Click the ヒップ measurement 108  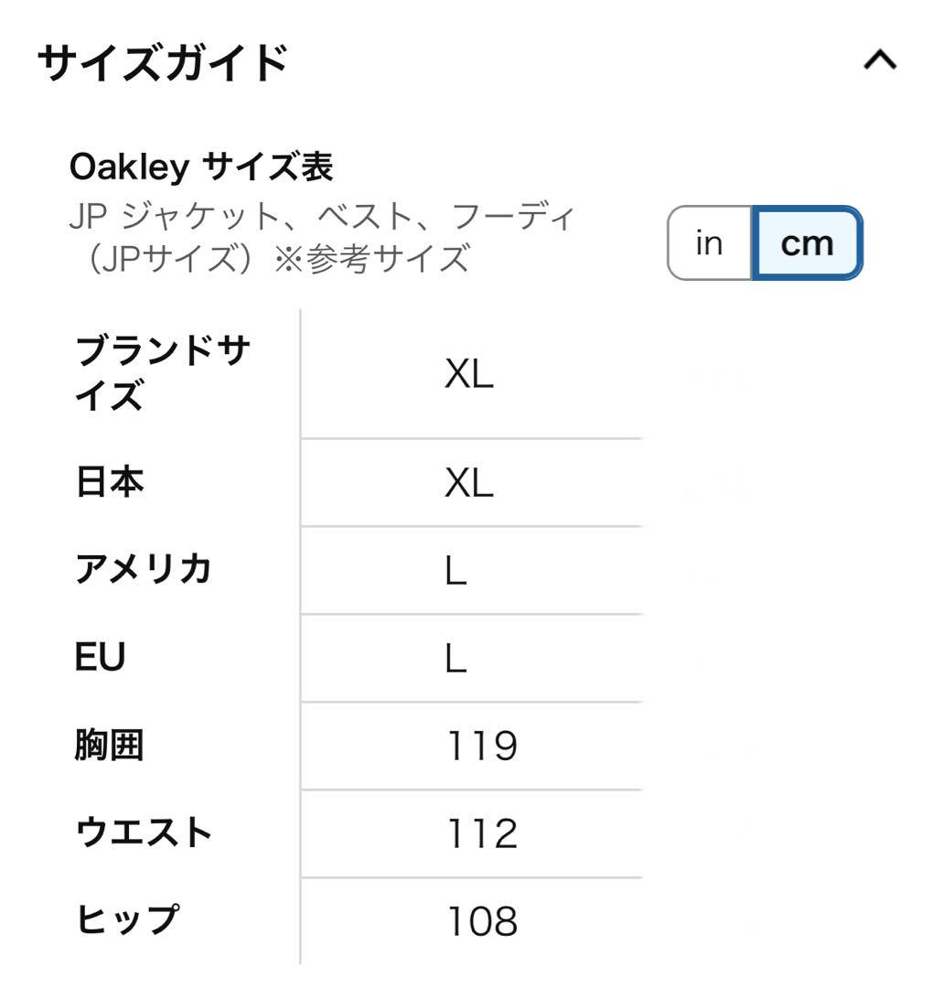(x=485, y=919)
